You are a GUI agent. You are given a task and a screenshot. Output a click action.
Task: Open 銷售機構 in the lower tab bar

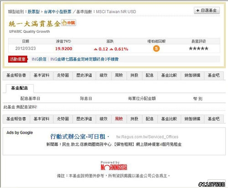(192, 119)
